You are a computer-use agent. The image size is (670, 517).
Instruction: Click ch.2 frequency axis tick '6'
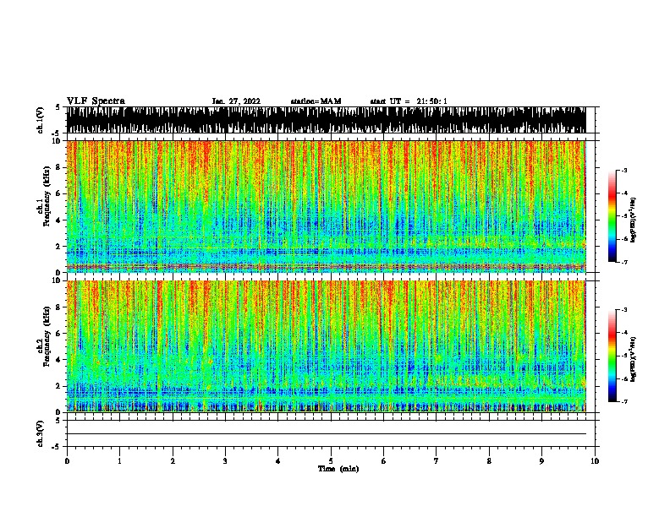[58, 333]
